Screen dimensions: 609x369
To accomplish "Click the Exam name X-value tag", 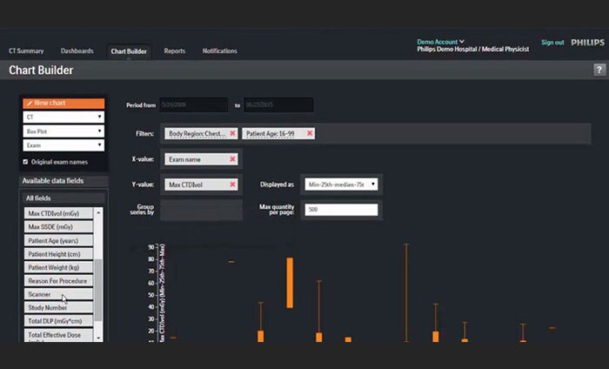I will (201, 159).
